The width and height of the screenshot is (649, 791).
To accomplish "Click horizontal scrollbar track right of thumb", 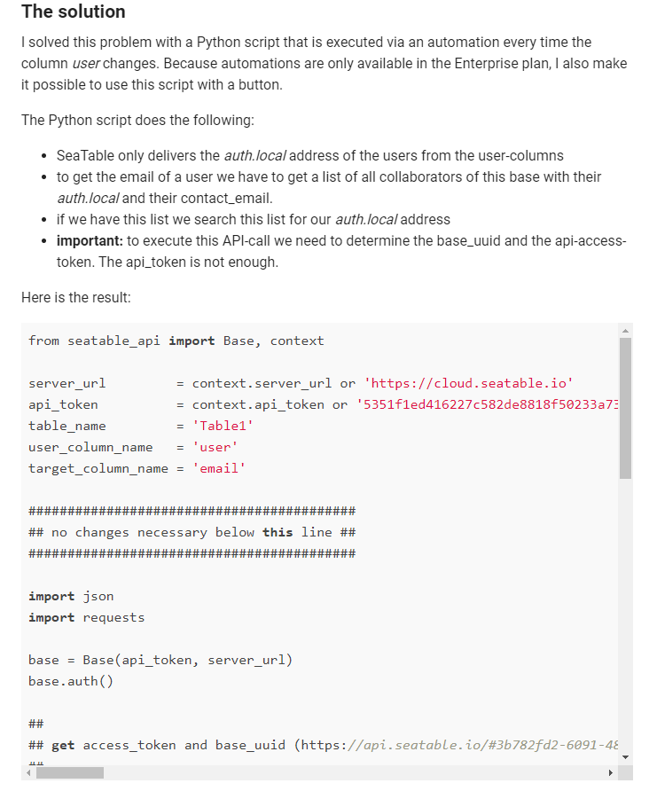I will click(353, 772).
